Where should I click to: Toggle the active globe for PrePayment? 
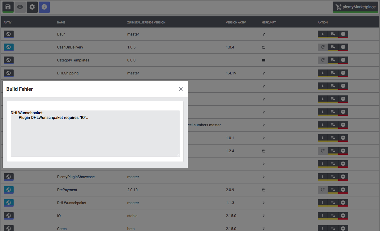point(9,190)
